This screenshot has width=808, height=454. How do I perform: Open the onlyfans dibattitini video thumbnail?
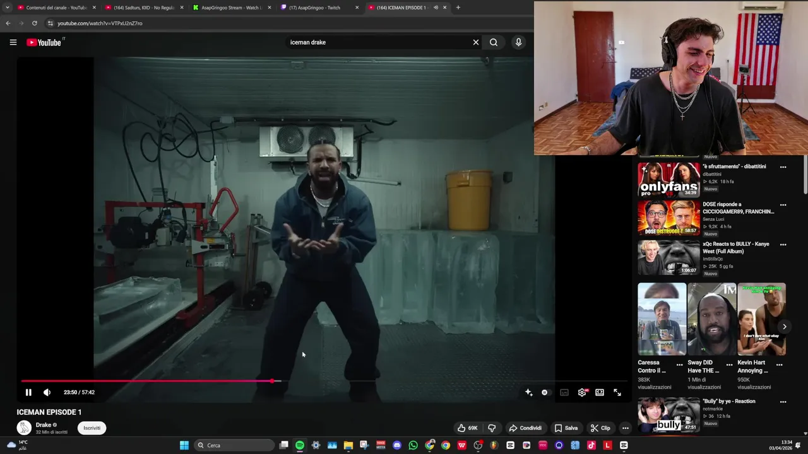click(668, 180)
